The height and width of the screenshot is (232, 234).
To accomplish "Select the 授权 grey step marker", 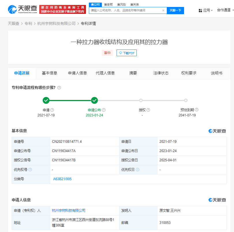I will [141, 100].
